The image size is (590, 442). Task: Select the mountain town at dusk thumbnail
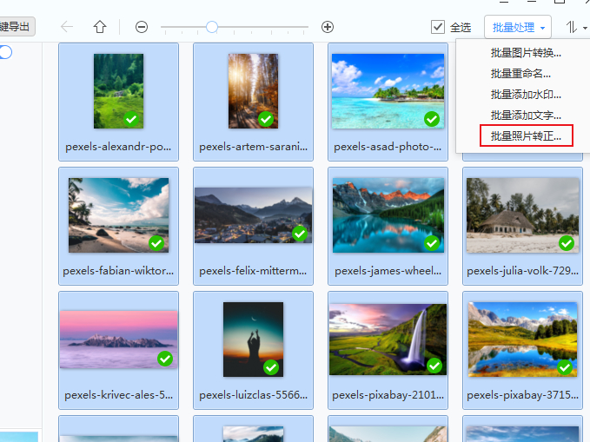(x=253, y=215)
